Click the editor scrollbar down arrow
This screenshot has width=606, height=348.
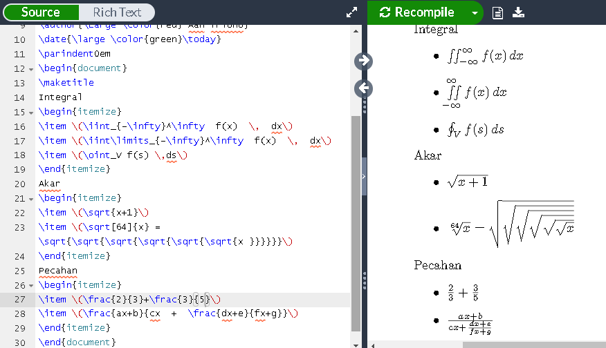click(356, 345)
